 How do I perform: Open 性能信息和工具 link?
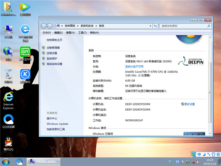pos(56,129)
